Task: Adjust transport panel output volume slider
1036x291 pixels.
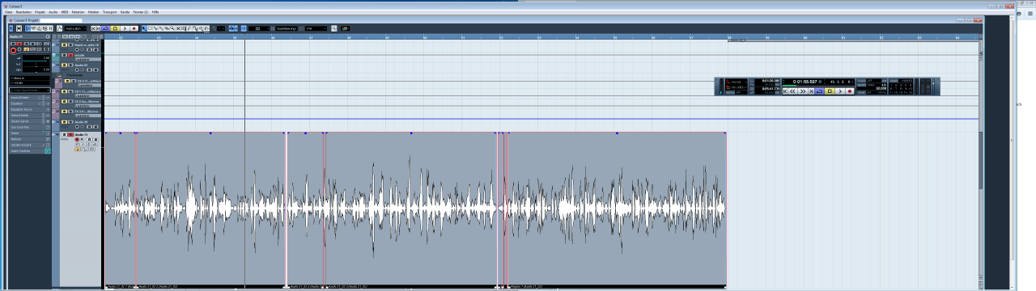Action: (933, 86)
